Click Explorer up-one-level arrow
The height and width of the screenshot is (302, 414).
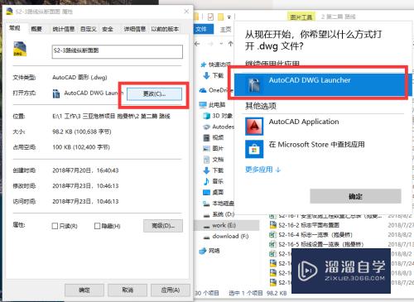(230, 44)
